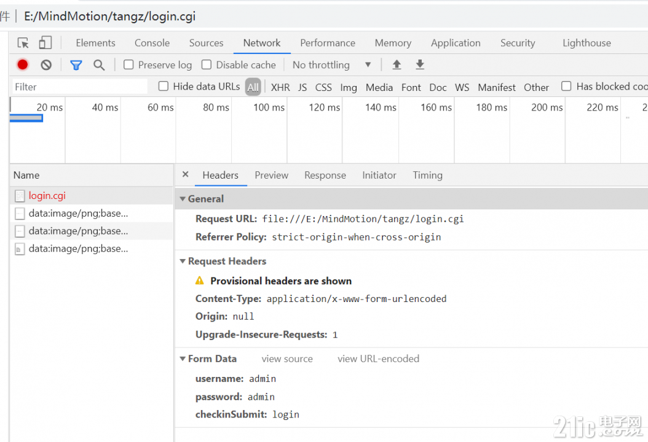Collapse the General section
Screen dimensions: 648x442
point(183,199)
